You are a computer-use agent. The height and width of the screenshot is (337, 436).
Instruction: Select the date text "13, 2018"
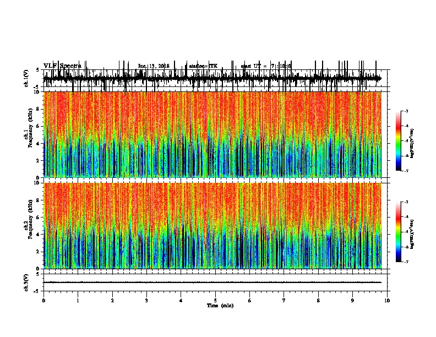click(159, 66)
